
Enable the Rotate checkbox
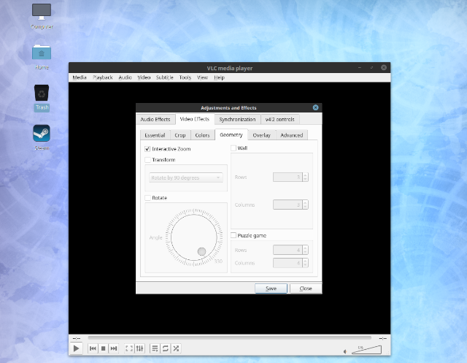click(x=147, y=198)
